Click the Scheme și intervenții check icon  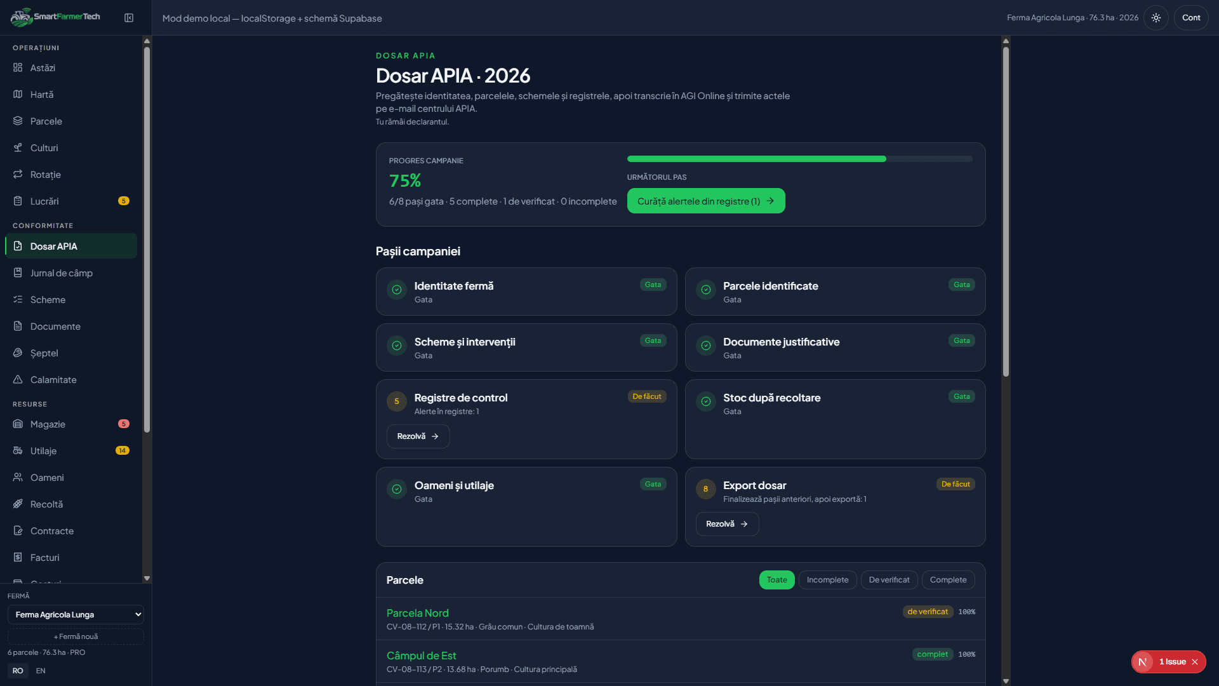[x=397, y=346]
